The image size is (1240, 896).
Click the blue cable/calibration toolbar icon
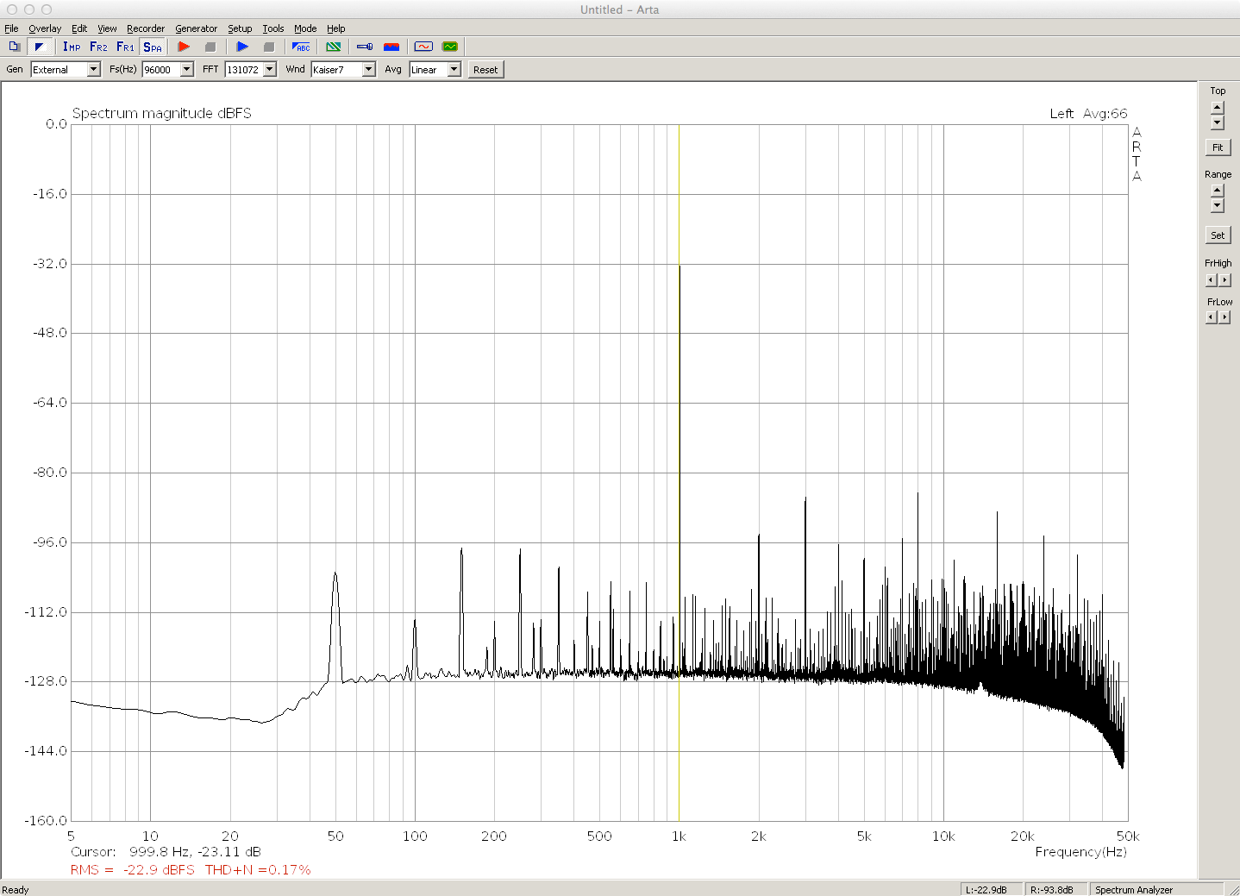(x=365, y=47)
